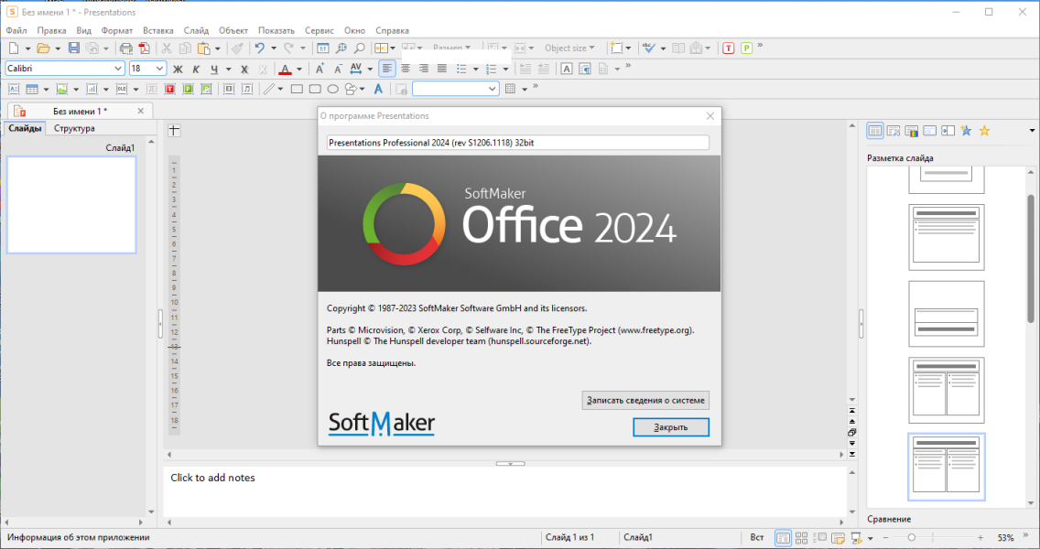Set zoom to actual size (1:1) icon

click(322, 48)
